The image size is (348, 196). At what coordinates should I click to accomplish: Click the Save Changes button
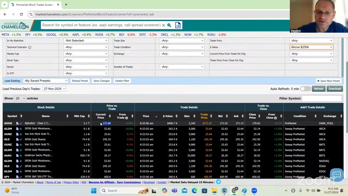tap(101, 81)
